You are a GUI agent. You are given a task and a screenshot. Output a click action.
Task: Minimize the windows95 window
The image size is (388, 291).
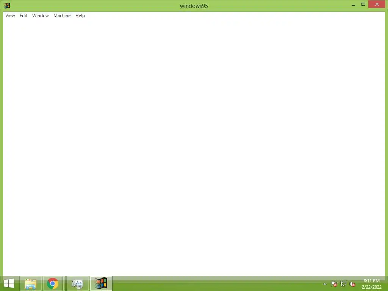pos(353,5)
